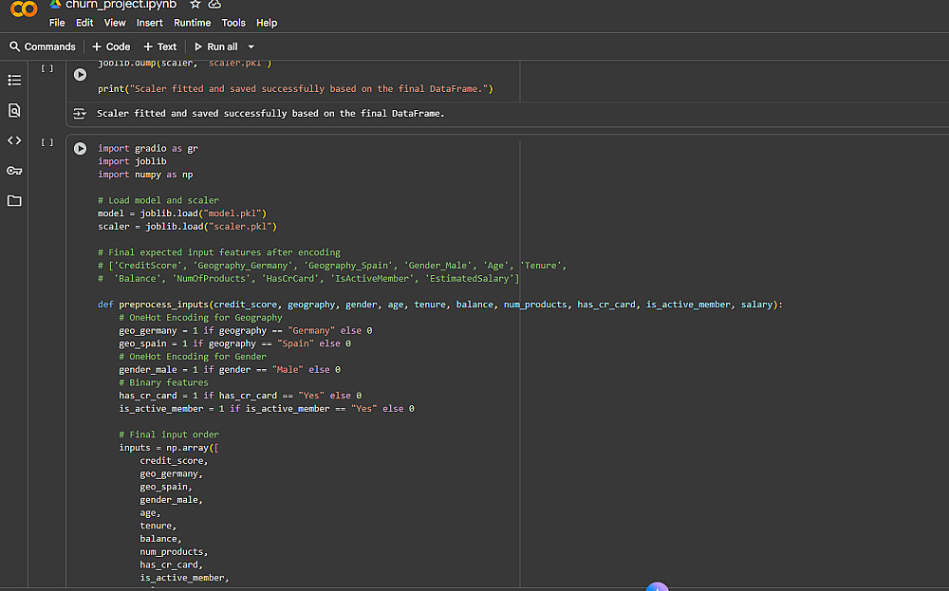Open the Code snippets sidebar panel
The image size is (949, 591).
tap(14, 140)
